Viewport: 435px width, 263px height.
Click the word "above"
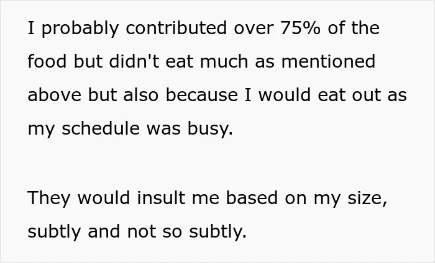[55, 95]
